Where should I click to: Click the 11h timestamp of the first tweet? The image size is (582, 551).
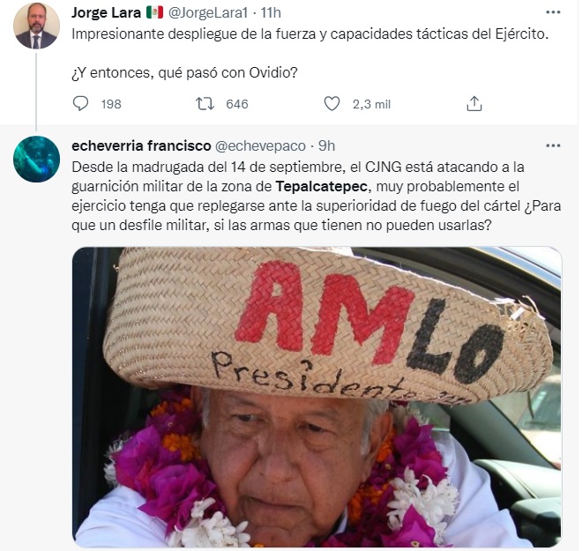[x=271, y=13]
